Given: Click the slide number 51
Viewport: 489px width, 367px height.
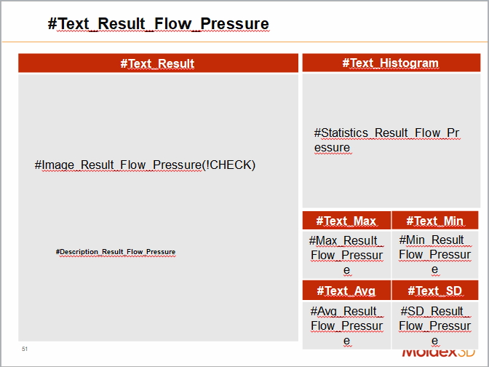Looking at the screenshot, I should coord(25,350).
